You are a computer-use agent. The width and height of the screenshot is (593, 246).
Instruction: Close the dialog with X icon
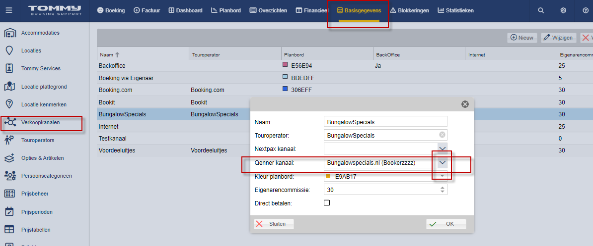(x=465, y=104)
